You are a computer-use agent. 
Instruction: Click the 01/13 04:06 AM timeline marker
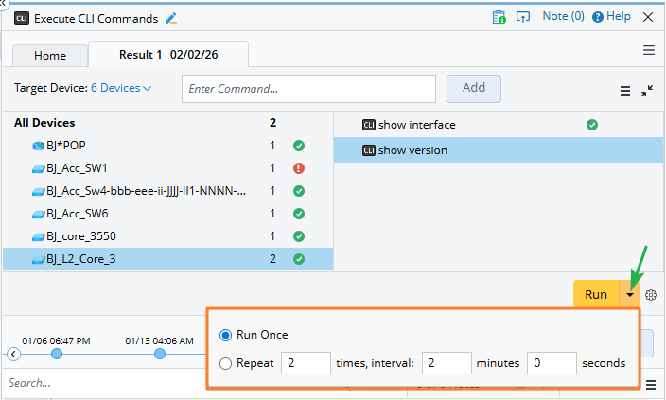[159, 354]
